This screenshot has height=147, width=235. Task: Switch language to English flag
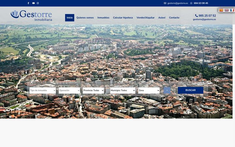pyautogui.click(x=227, y=10)
